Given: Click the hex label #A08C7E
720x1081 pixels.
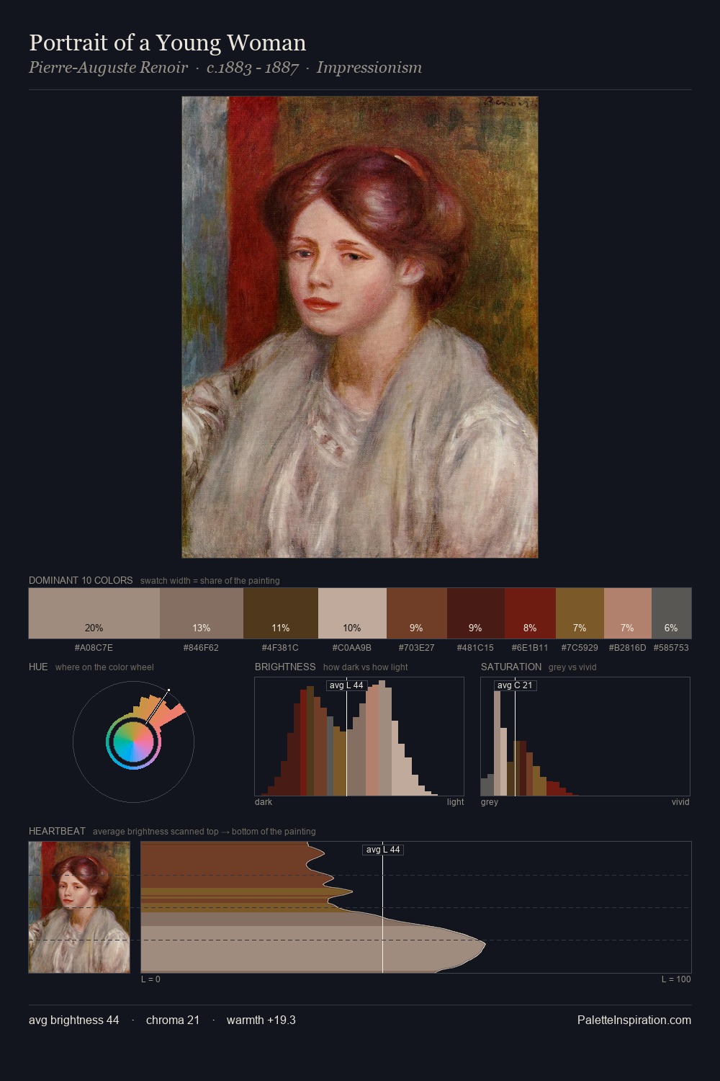Looking at the screenshot, I should tap(94, 648).
